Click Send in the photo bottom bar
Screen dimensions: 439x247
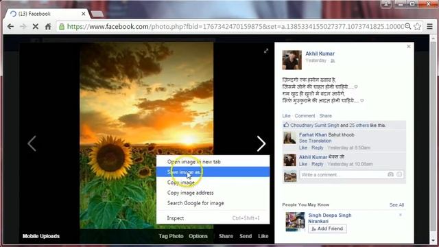(246, 236)
